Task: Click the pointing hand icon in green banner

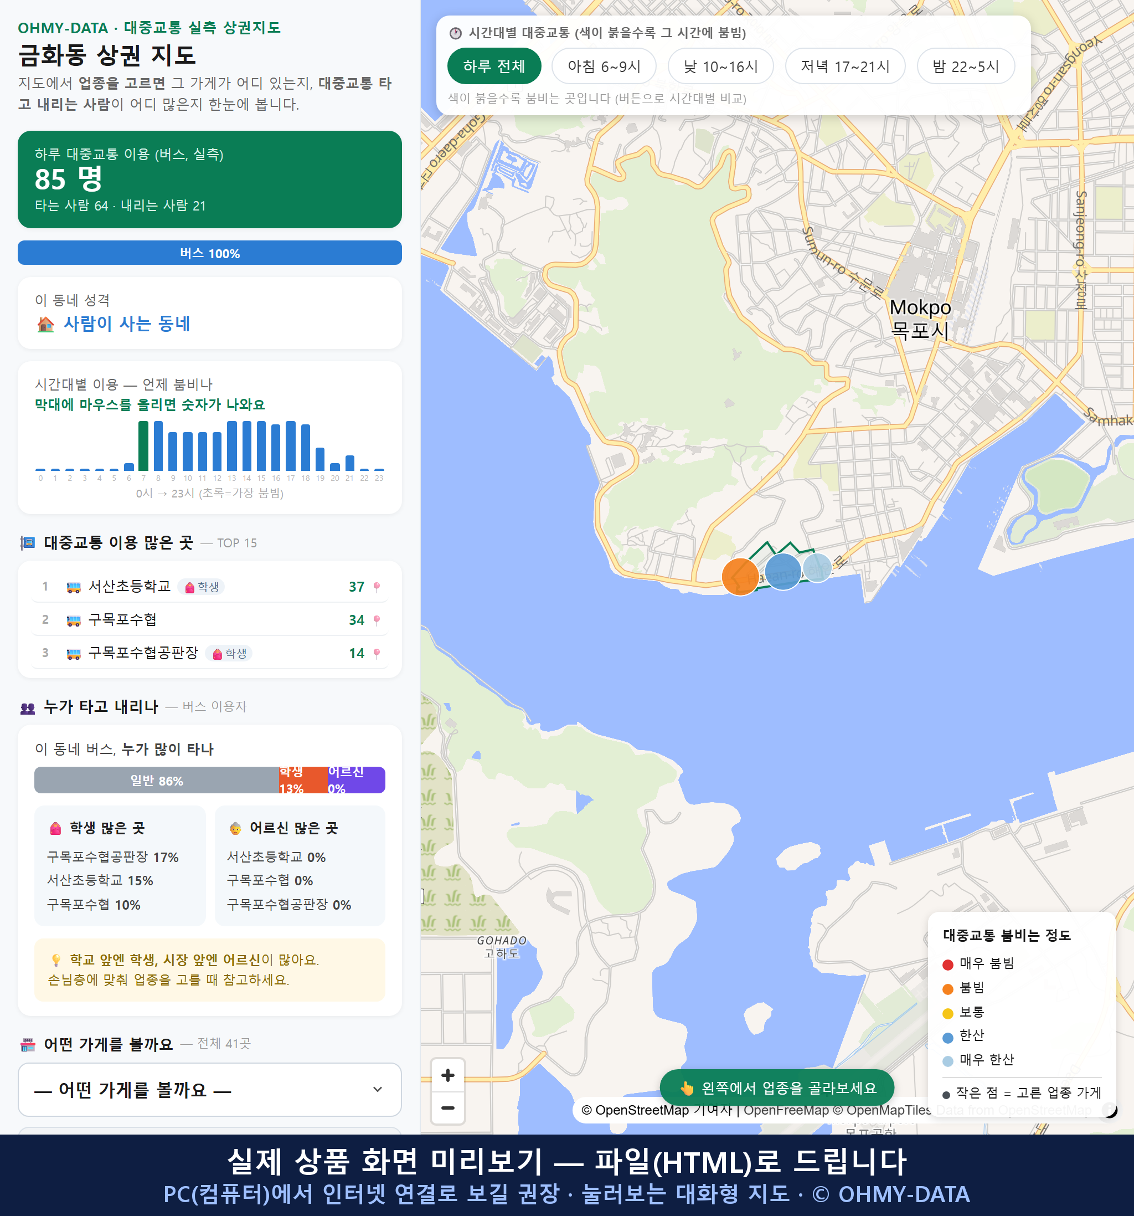Action: (x=687, y=1088)
